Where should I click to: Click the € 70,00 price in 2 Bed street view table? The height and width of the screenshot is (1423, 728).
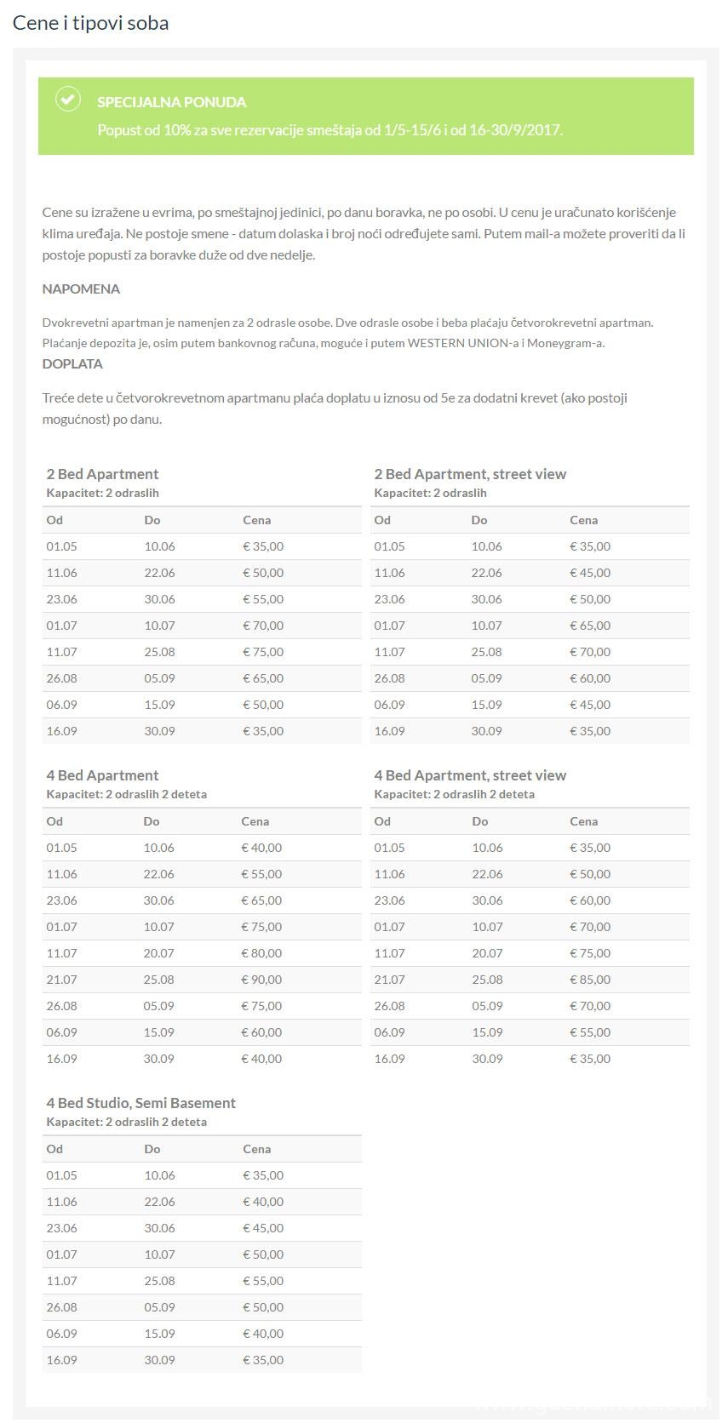coord(590,652)
